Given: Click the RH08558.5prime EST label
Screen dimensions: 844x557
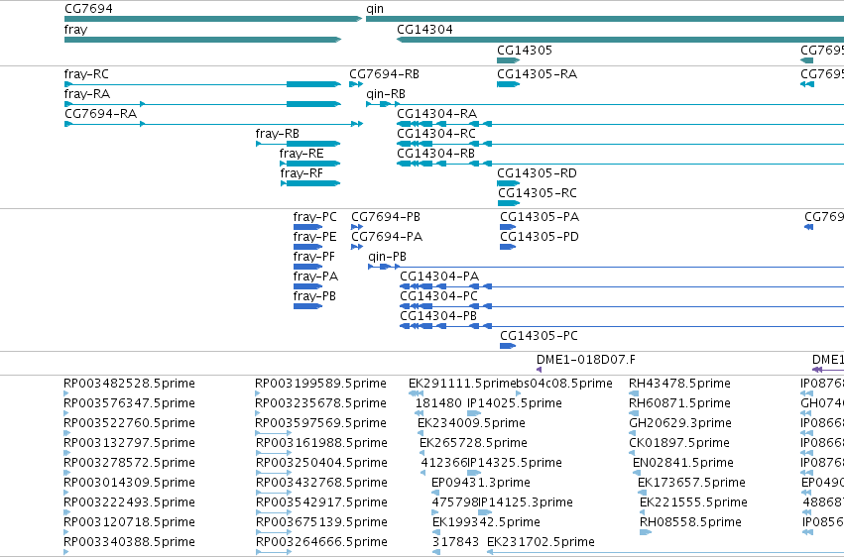Looking at the screenshot, I should (690, 523).
